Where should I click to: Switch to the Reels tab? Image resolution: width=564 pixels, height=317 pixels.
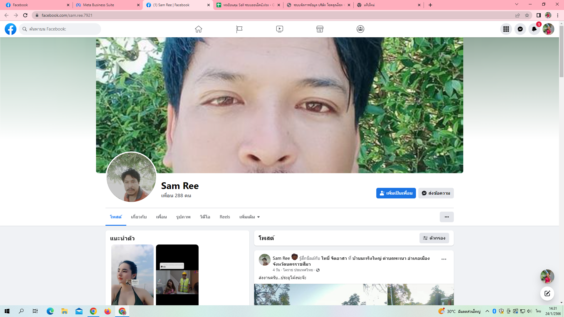coord(225,217)
